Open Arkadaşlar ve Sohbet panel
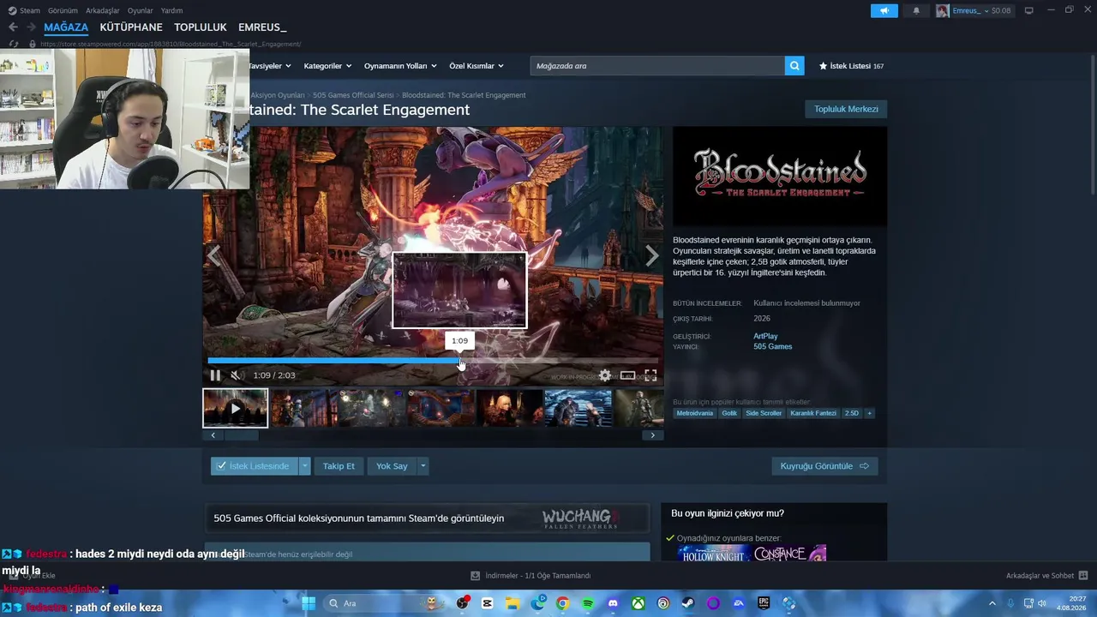 click(x=1047, y=576)
